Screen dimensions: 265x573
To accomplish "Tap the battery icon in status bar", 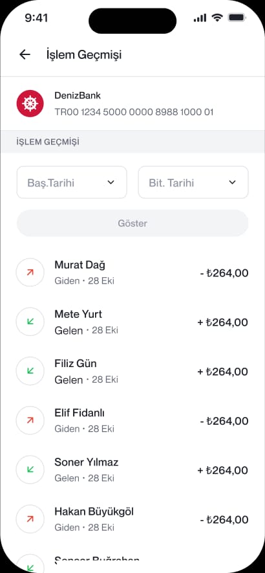I will (x=237, y=17).
